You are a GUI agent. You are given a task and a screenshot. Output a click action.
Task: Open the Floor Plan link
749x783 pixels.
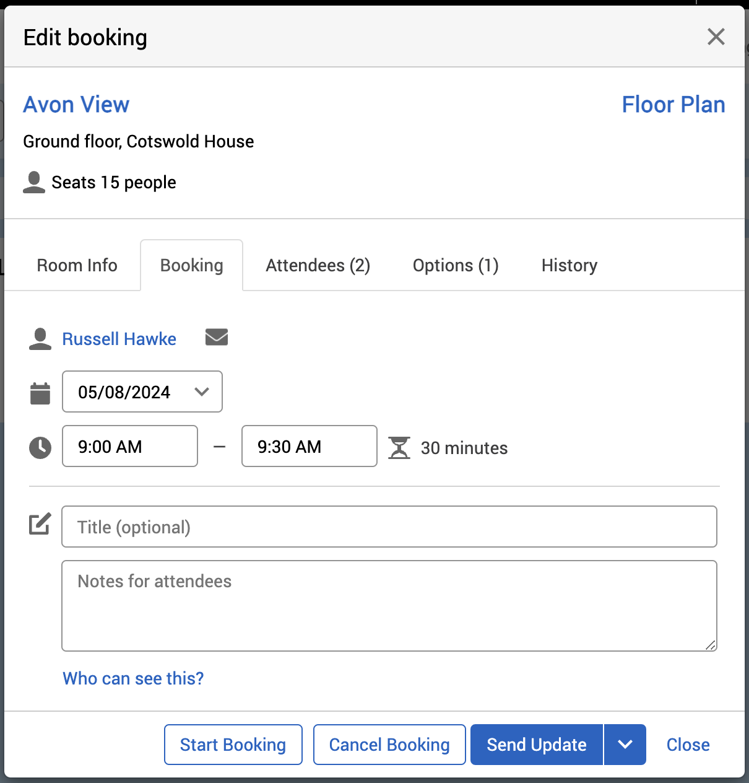click(x=673, y=105)
